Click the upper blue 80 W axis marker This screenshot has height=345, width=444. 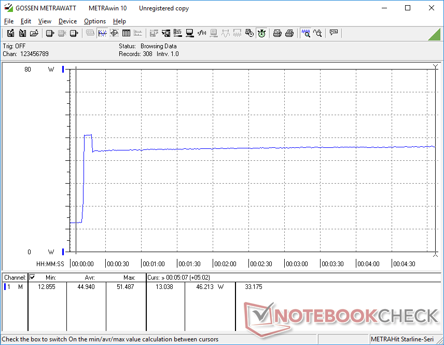tap(63, 69)
